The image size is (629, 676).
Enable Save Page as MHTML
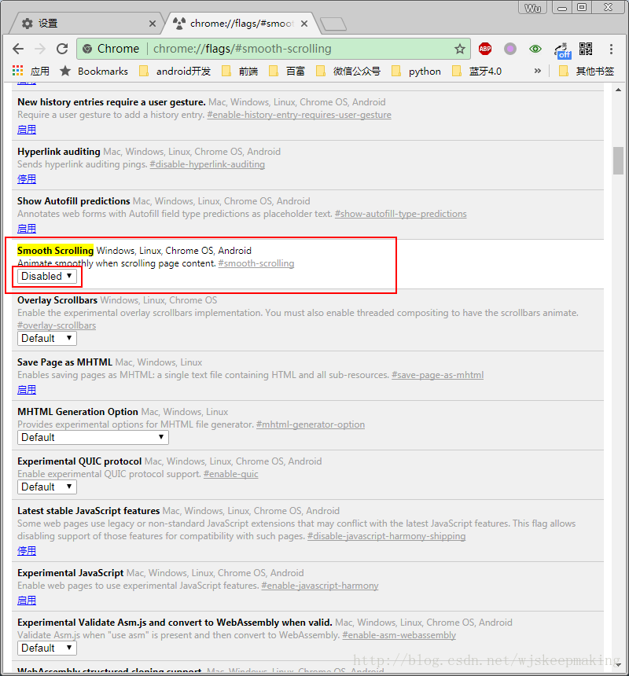27,390
